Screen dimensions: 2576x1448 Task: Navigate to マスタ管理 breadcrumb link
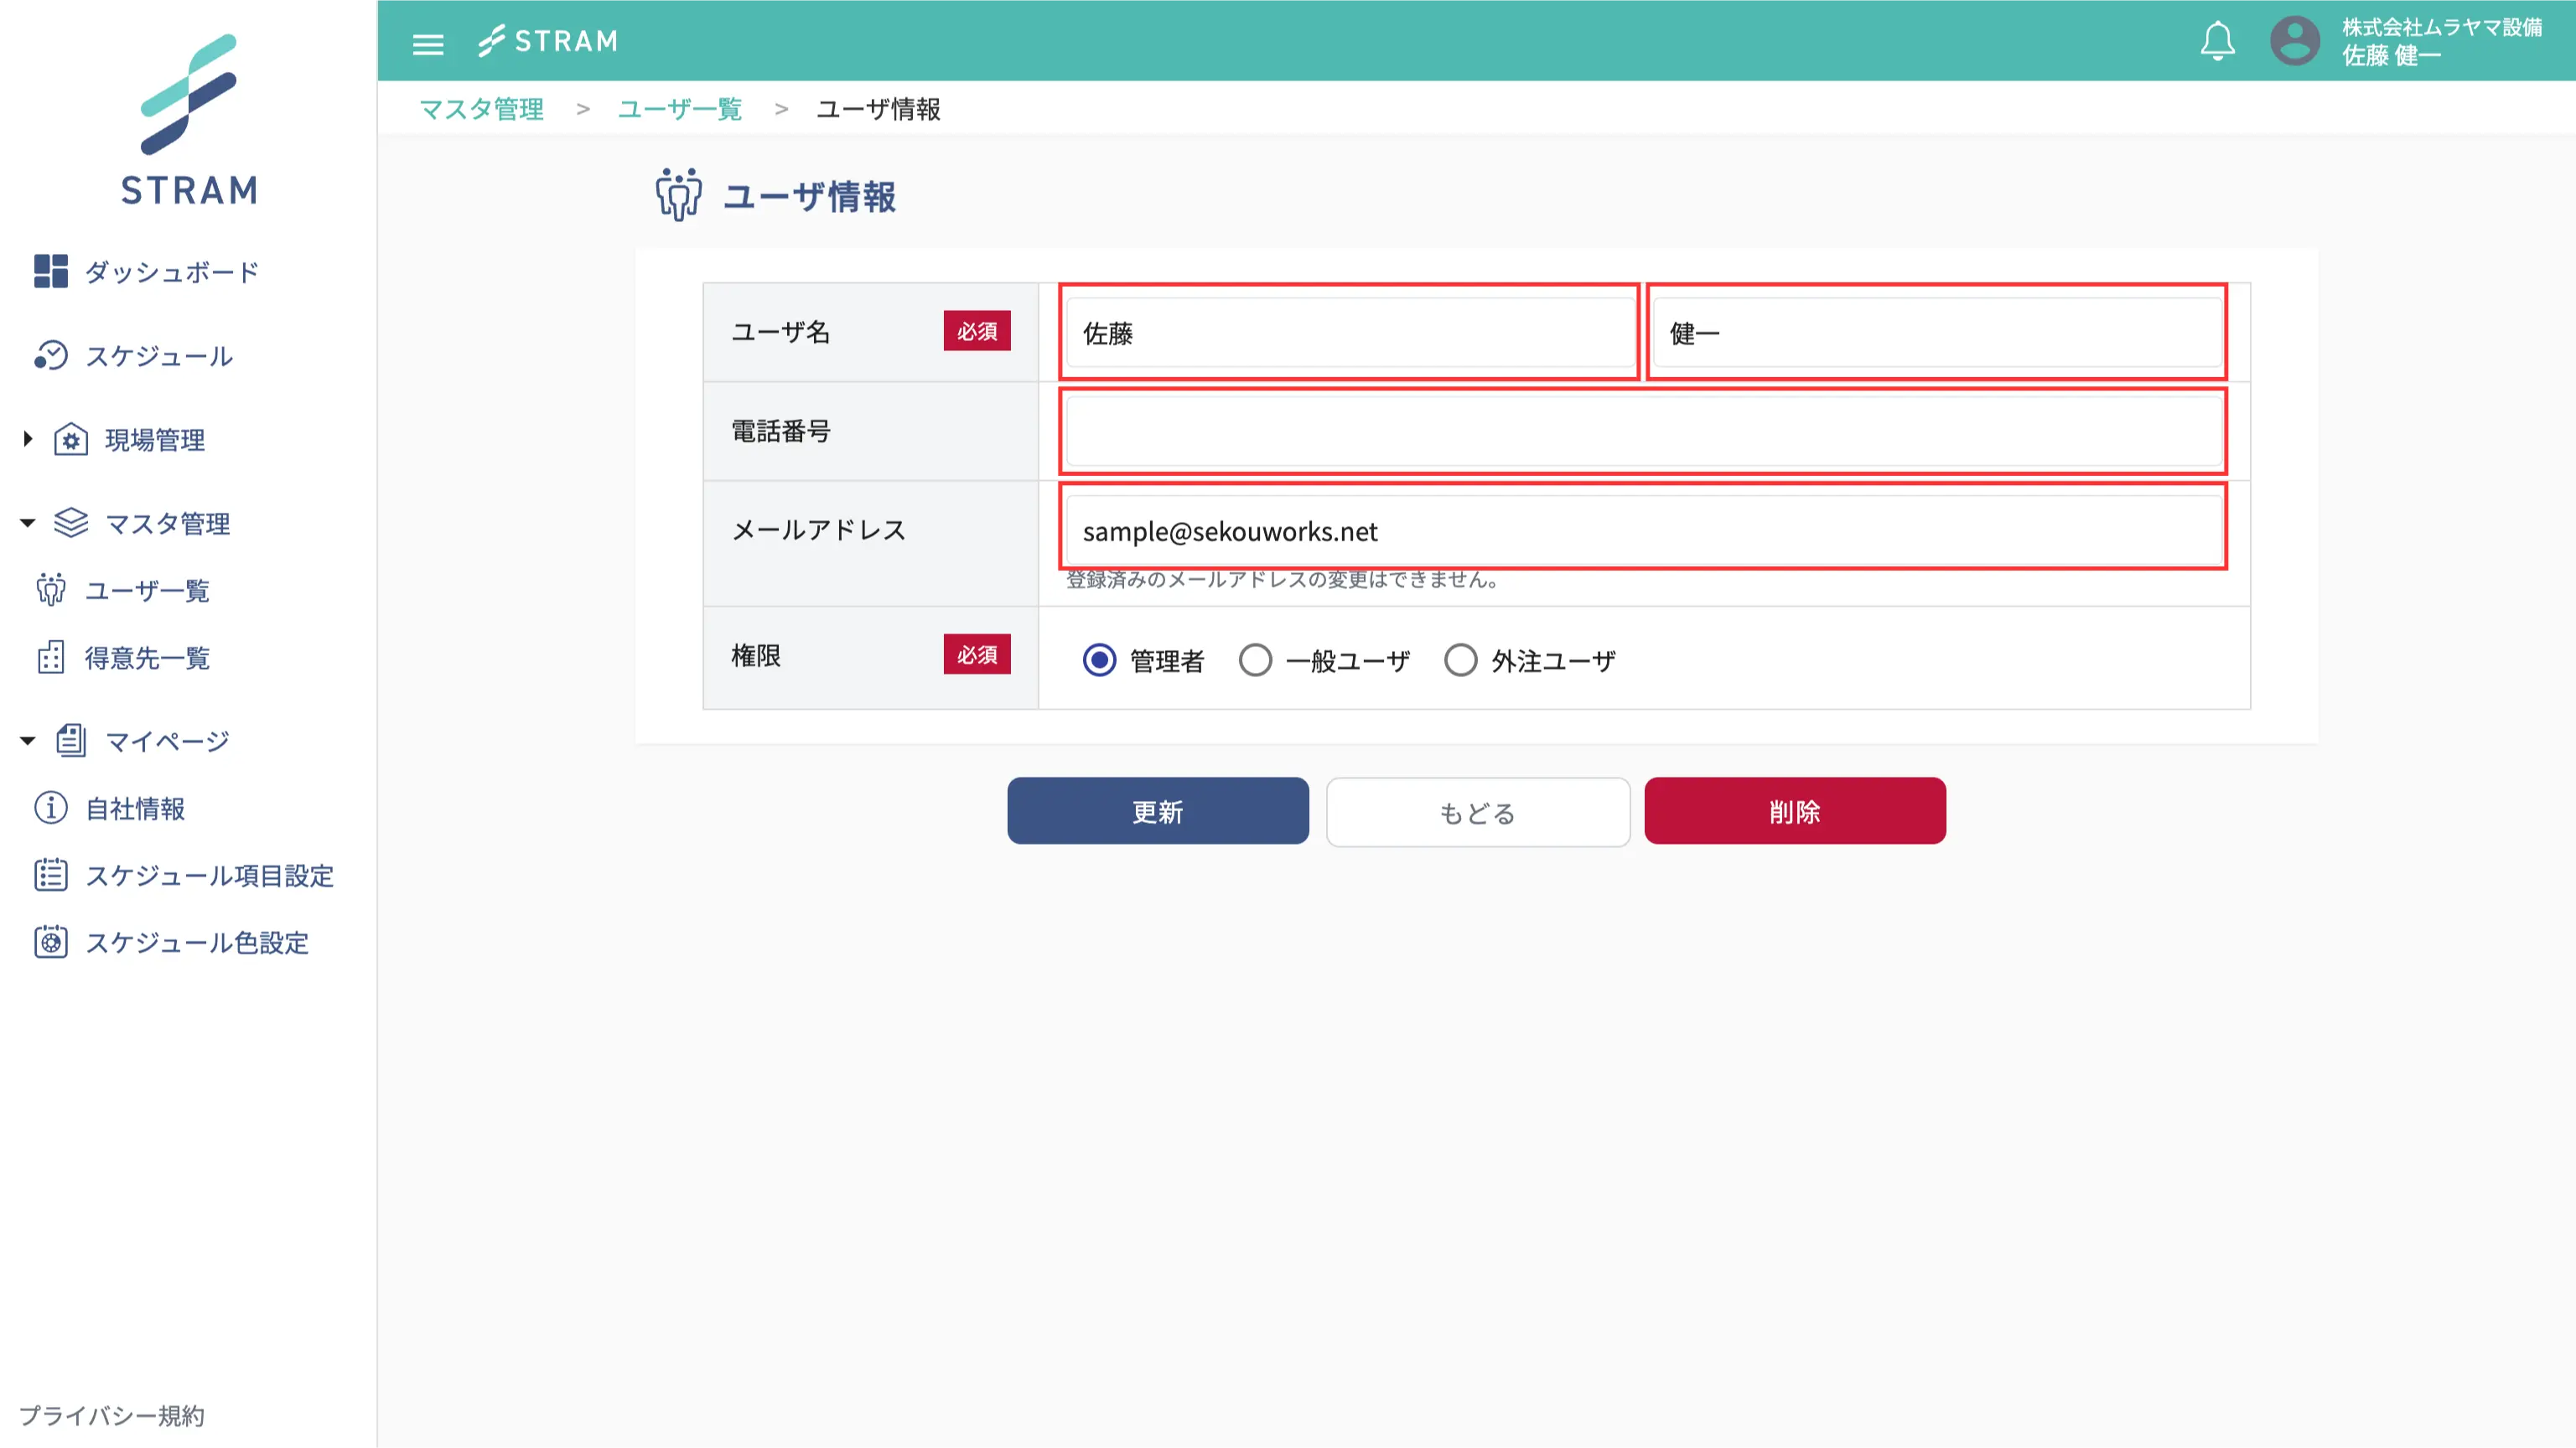(x=481, y=109)
